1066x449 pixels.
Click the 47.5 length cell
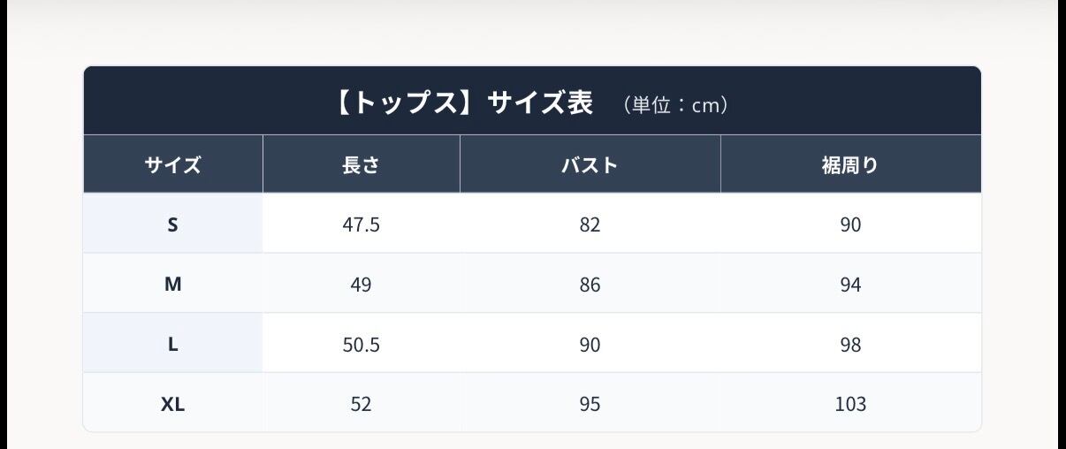[x=362, y=224]
